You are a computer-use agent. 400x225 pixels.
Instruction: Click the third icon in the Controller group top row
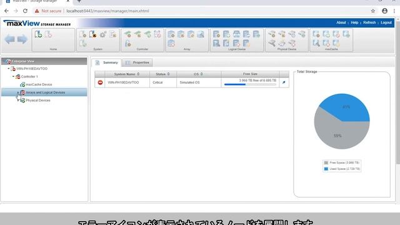coord(147,34)
